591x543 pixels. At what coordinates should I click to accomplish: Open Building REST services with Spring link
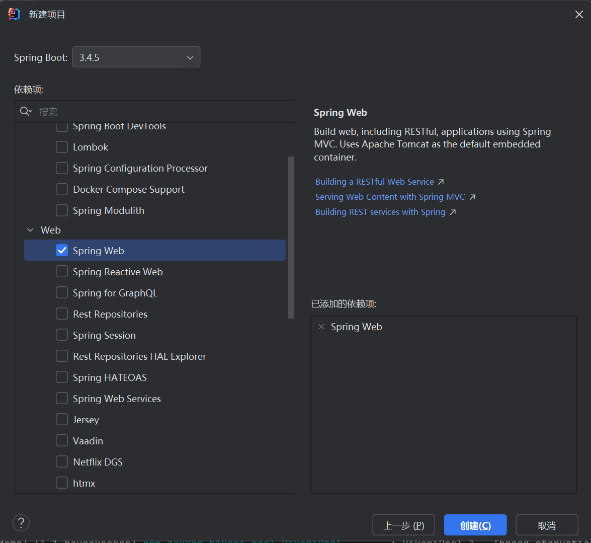pyautogui.click(x=380, y=212)
